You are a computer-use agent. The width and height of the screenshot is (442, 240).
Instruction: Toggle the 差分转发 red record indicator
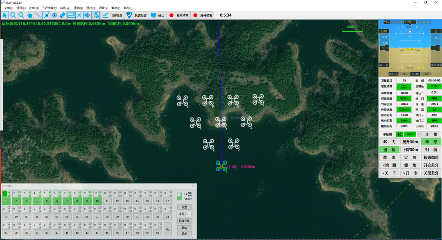tap(171, 15)
